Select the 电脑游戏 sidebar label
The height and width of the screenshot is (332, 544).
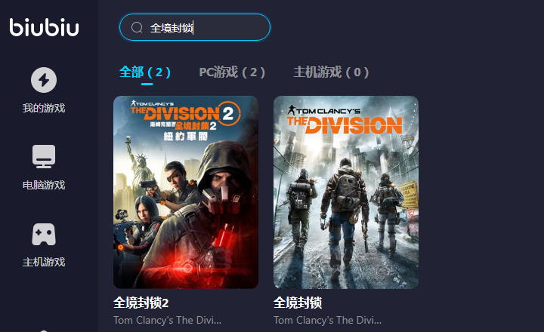[x=44, y=185]
